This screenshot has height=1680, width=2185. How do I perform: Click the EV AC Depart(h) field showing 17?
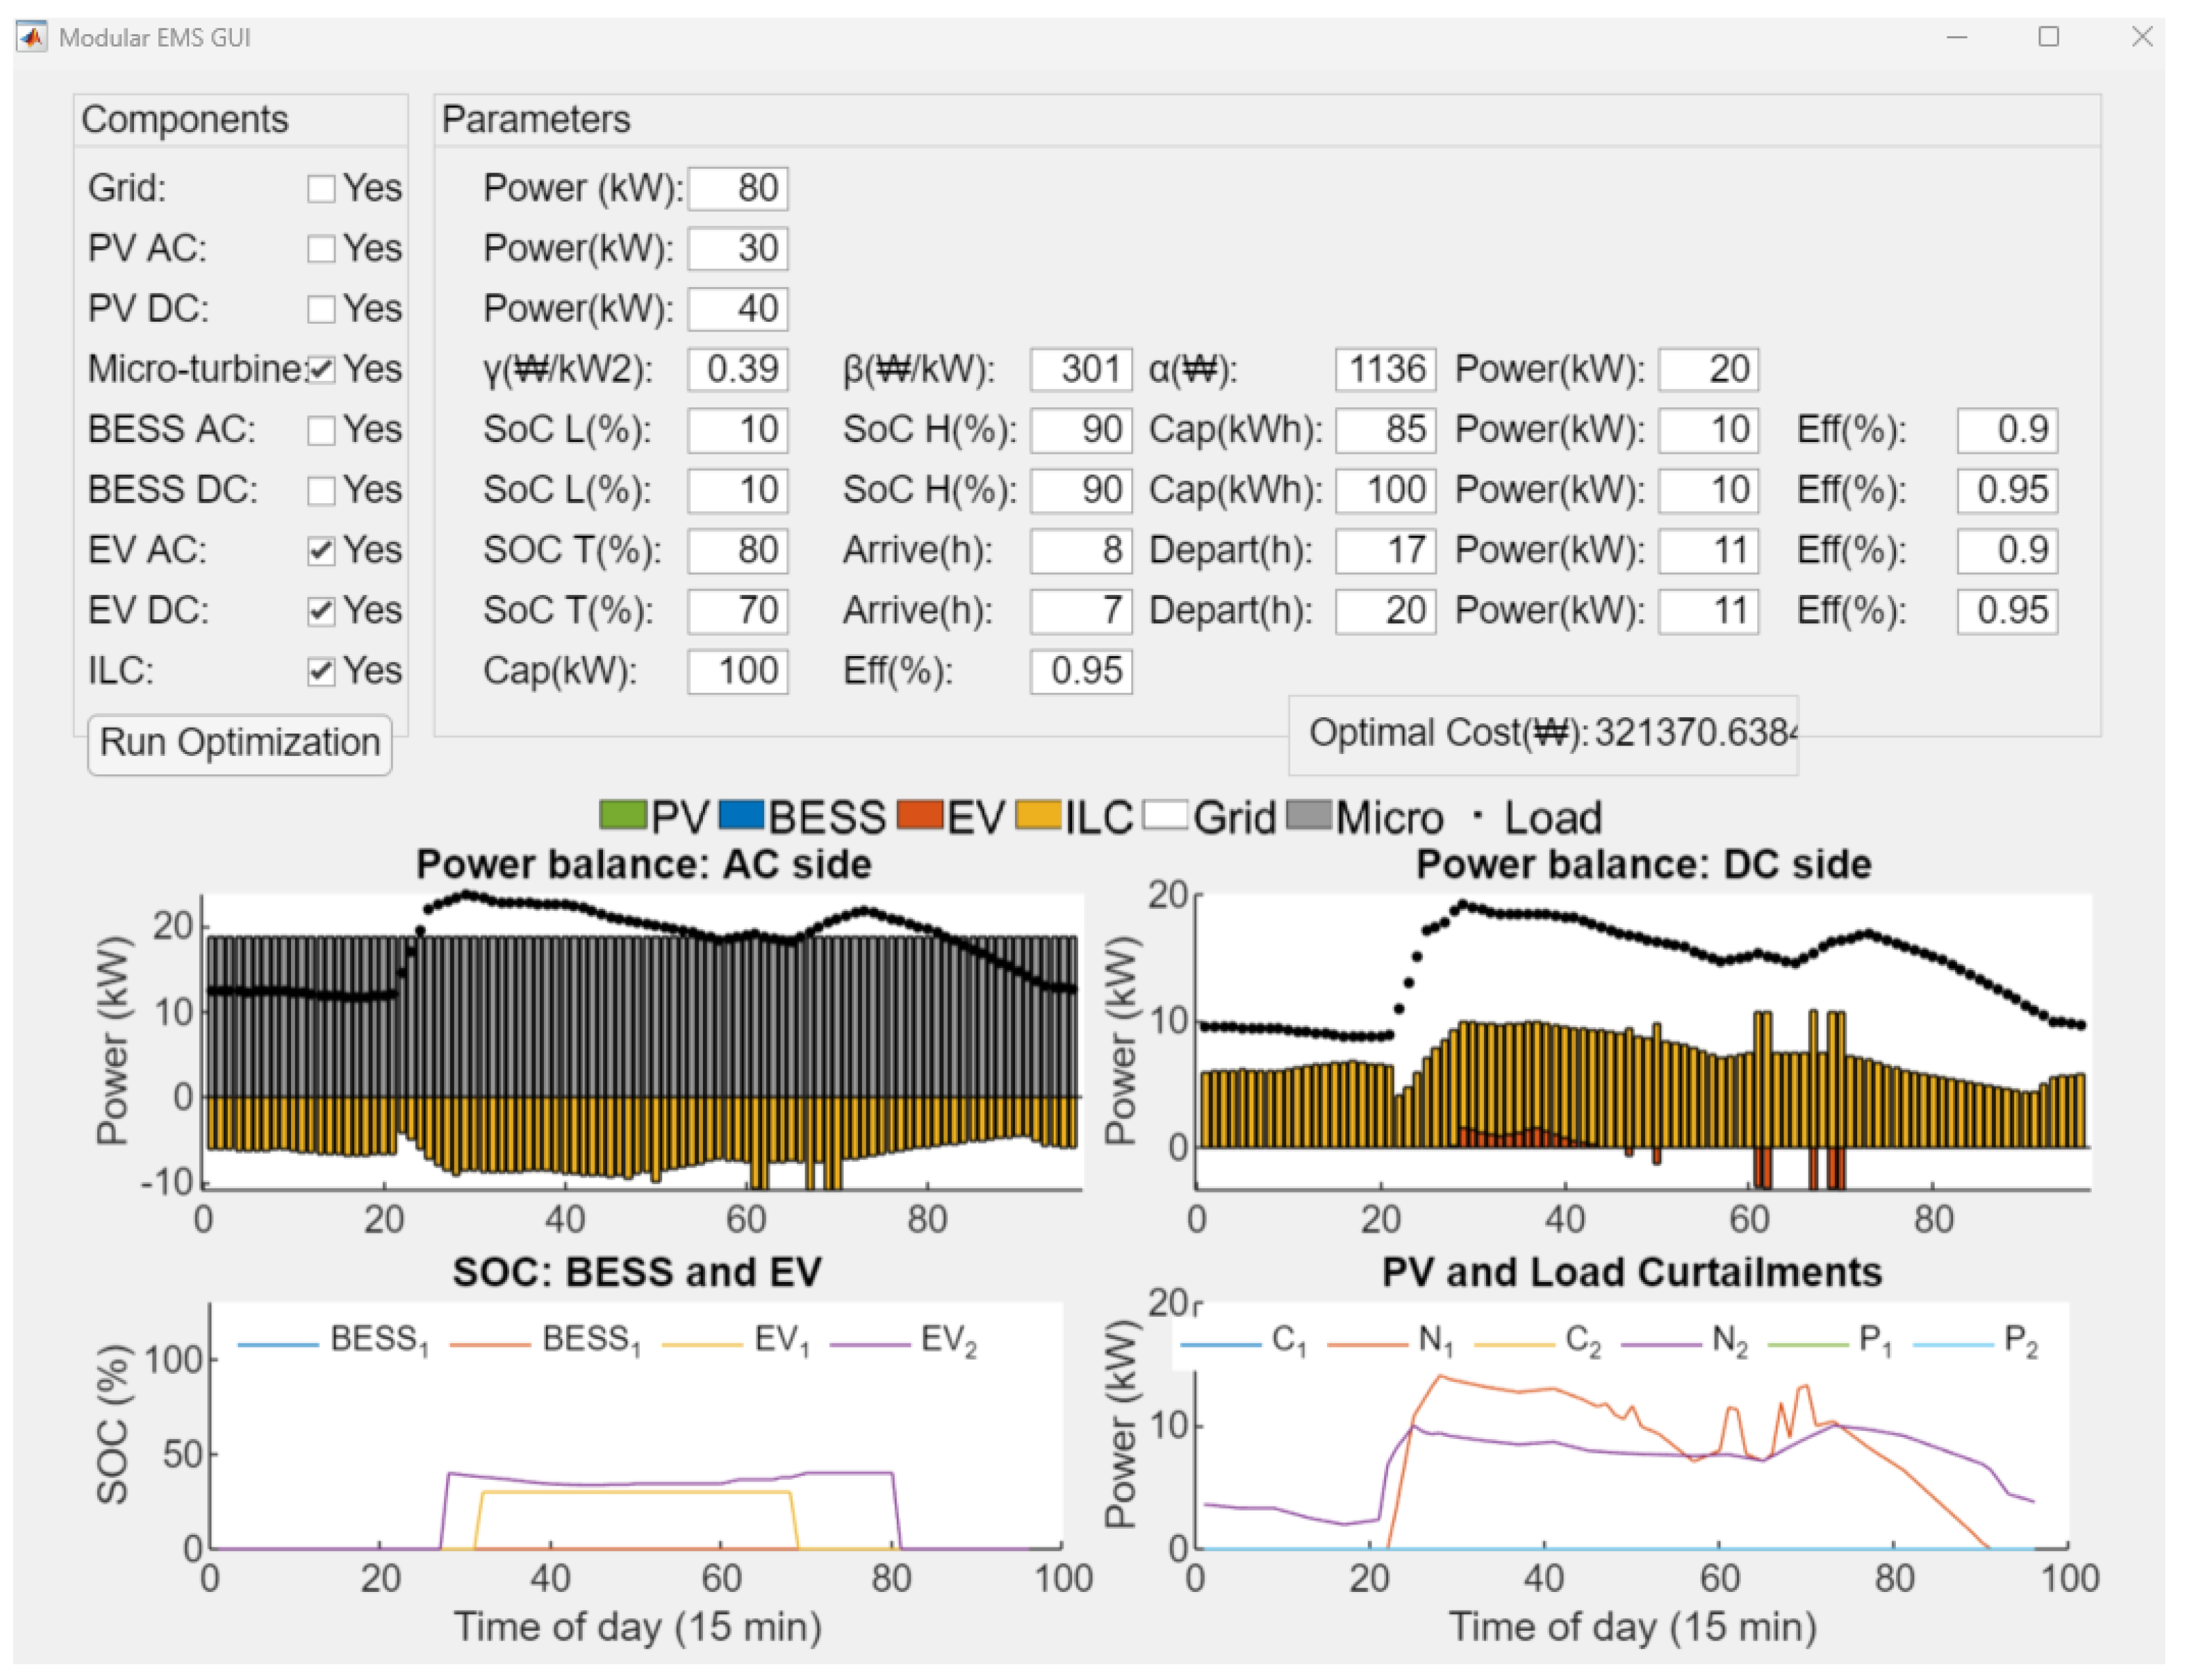1385,550
